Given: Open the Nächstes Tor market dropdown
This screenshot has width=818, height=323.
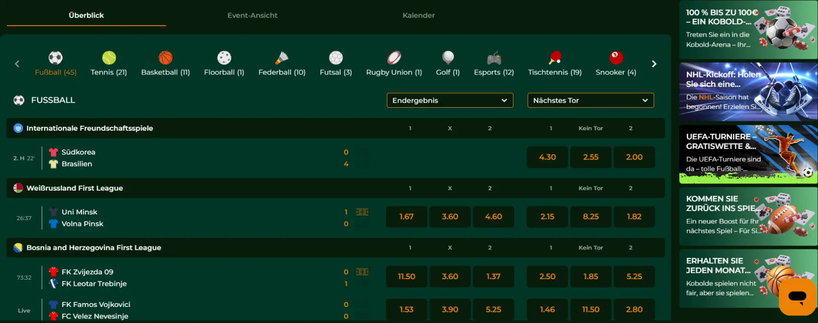Looking at the screenshot, I should click(x=590, y=100).
